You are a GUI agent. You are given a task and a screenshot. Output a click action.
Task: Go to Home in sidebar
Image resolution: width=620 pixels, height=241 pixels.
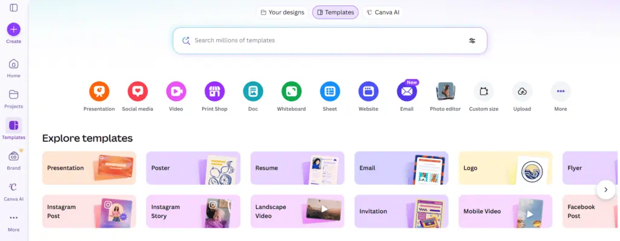pyautogui.click(x=13, y=68)
